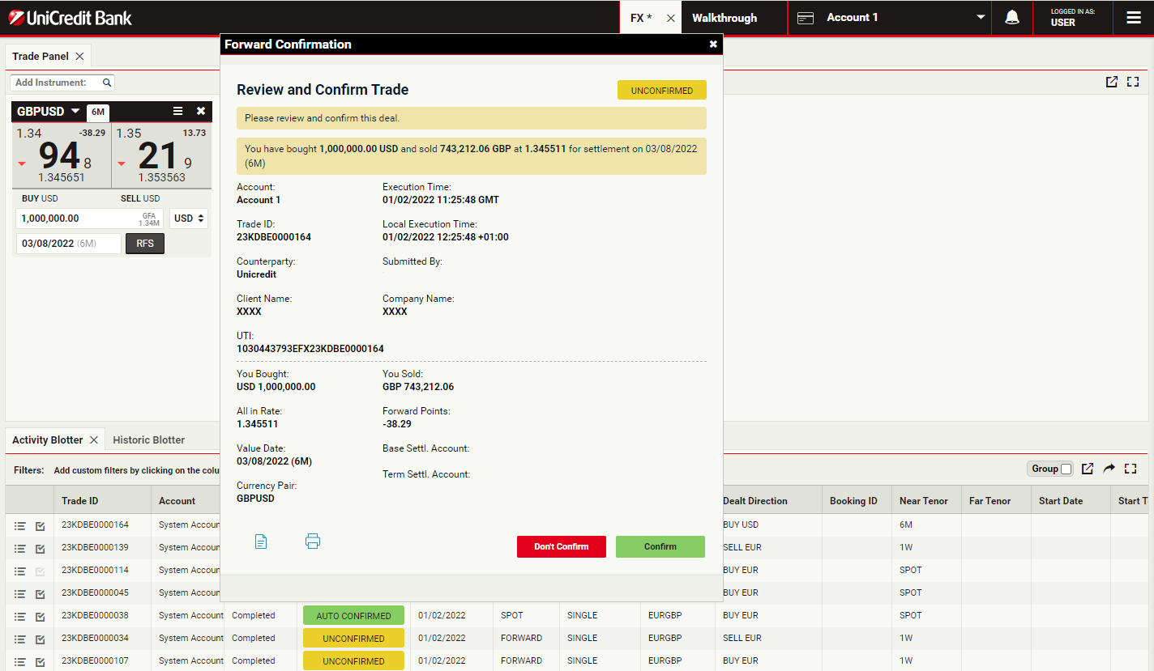Open the Walkthrough tab
This screenshot has height=671, width=1154.
pos(724,18)
